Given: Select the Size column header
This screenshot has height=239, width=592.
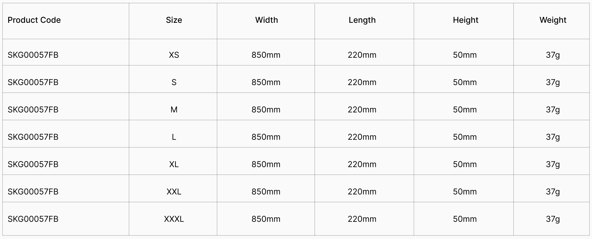Looking at the screenshot, I should coord(174,20).
